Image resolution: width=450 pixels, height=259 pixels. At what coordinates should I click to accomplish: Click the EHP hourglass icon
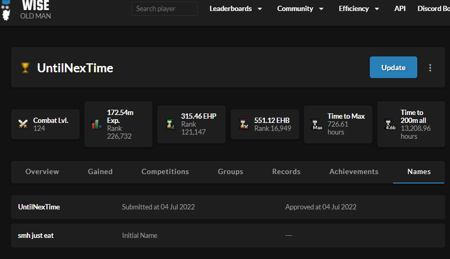[x=170, y=124]
